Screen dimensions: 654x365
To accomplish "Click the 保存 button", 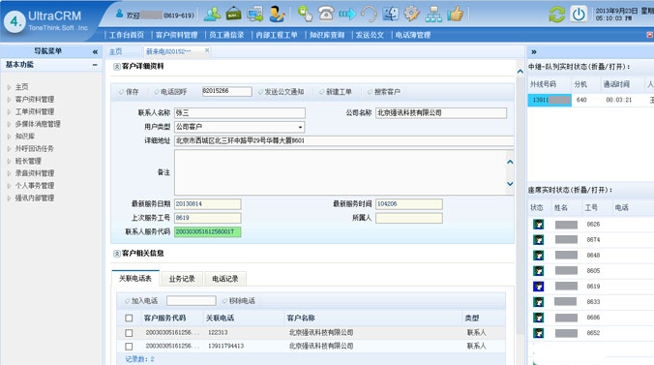I will (129, 92).
